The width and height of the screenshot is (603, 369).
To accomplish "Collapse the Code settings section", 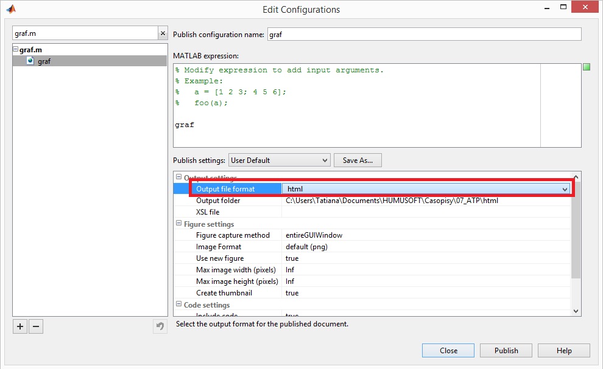I will point(178,304).
